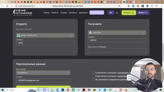Click the Персональные данные heading
164x92 pixels.
31,64
